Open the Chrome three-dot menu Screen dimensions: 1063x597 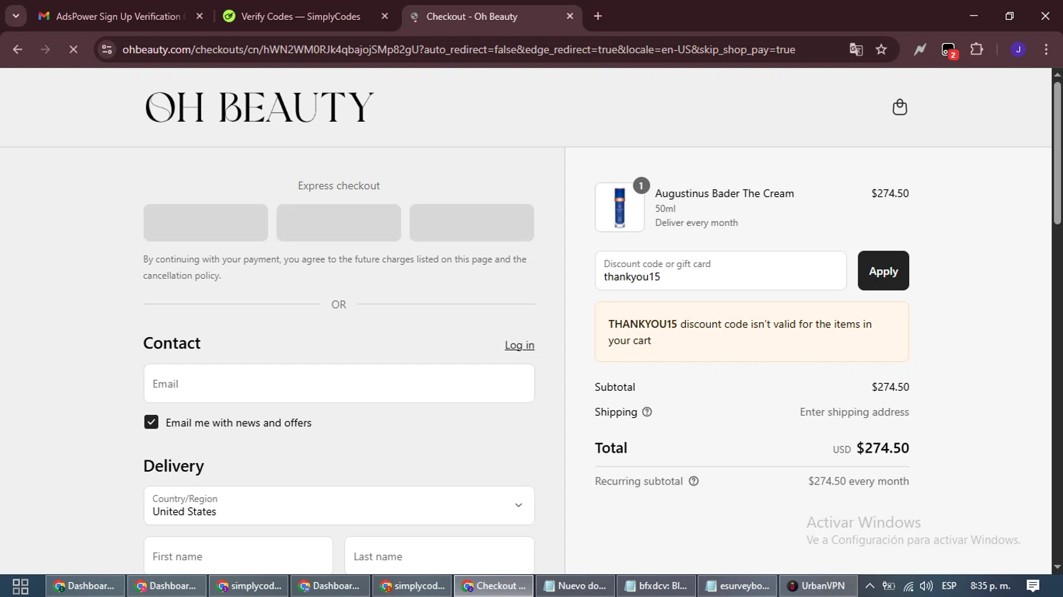[x=1046, y=50]
